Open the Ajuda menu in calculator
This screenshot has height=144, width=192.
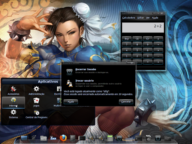(155, 18)
